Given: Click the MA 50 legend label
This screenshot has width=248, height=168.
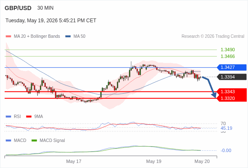Looking at the screenshot, I should click(79, 37).
